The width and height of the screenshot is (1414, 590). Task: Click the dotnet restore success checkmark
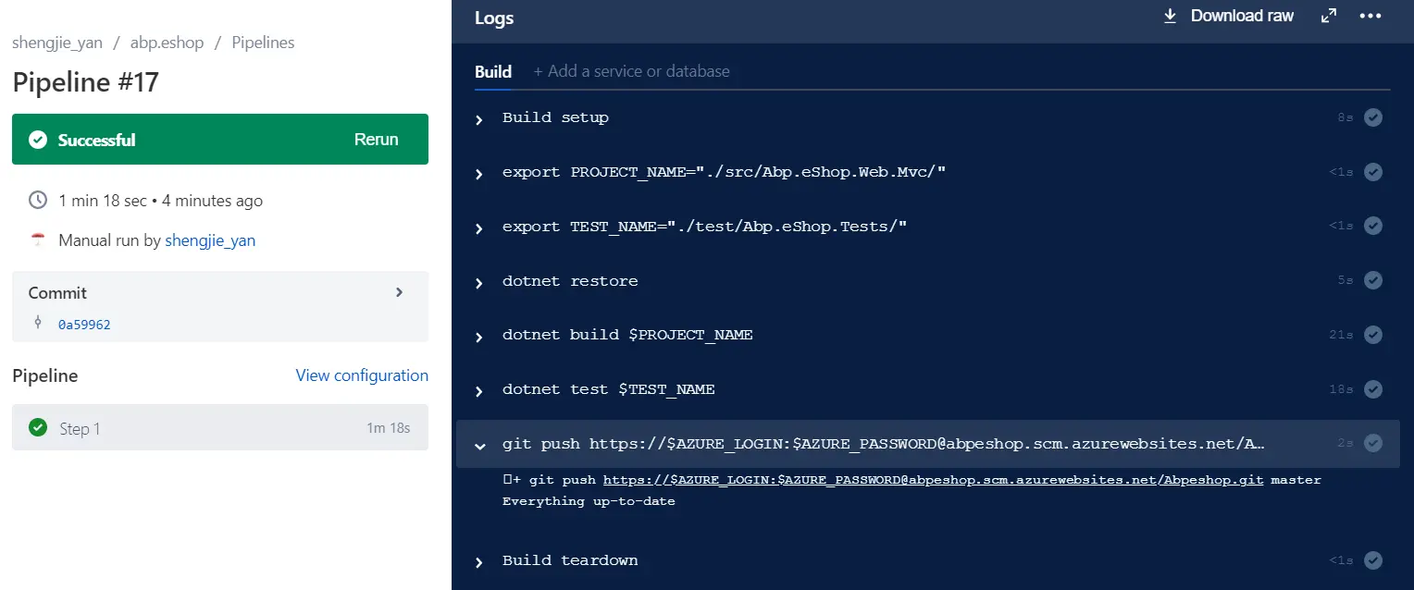(x=1373, y=280)
